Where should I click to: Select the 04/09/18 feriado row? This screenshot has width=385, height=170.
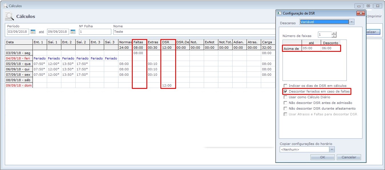[x=19, y=58]
